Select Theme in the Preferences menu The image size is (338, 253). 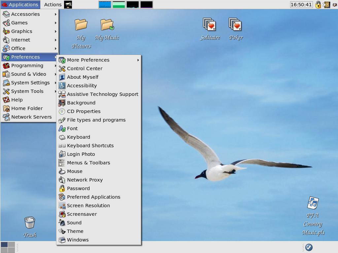[x=99, y=231]
